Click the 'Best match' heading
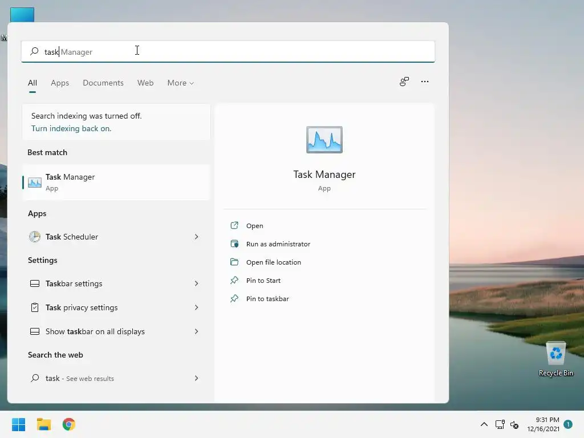Screen dimensions: 584x438 coord(47,152)
